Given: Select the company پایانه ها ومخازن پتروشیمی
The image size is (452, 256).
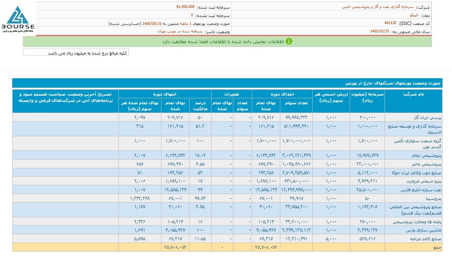Looking at the screenshot, I should point(417,222).
